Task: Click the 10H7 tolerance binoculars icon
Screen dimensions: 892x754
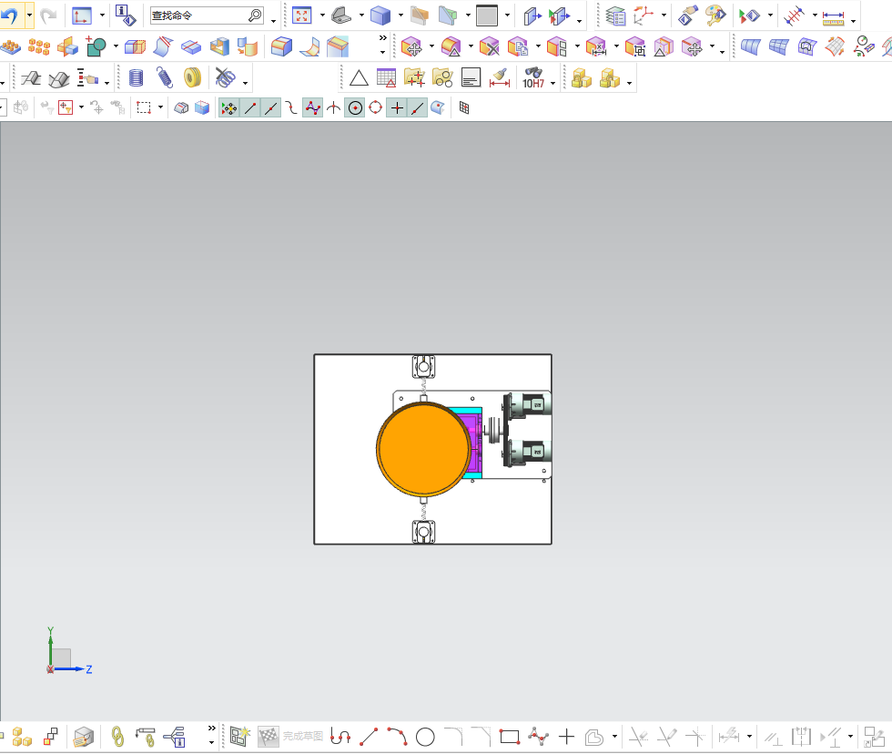Action: click(x=533, y=78)
